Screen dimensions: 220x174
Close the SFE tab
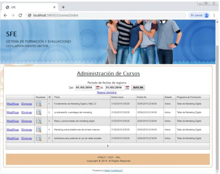pyautogui.click(x=54, y=7)
